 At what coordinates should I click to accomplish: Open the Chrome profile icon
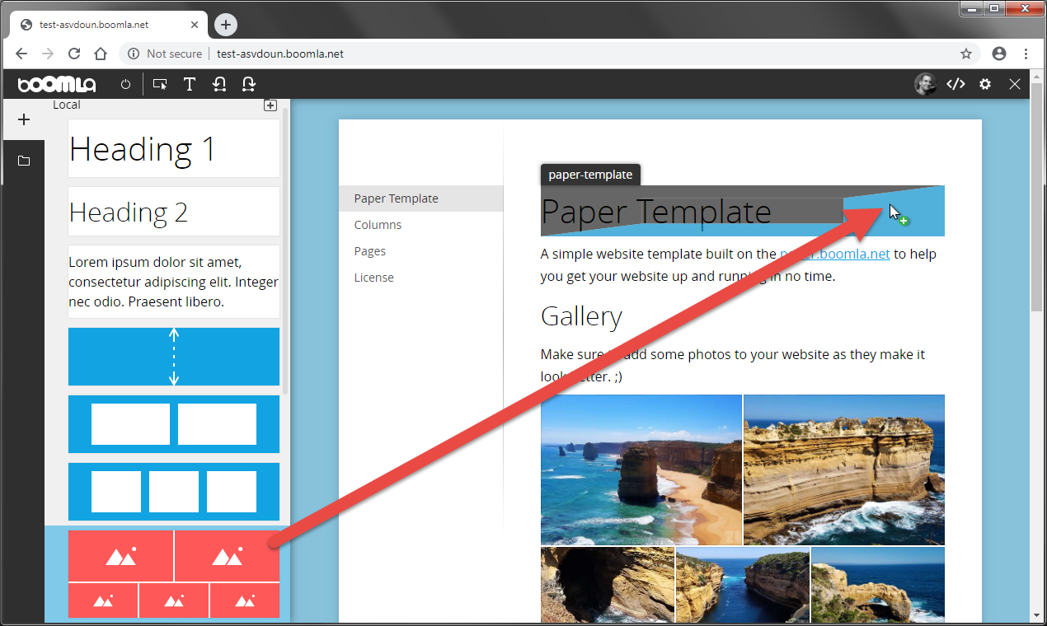pos(999,54)
